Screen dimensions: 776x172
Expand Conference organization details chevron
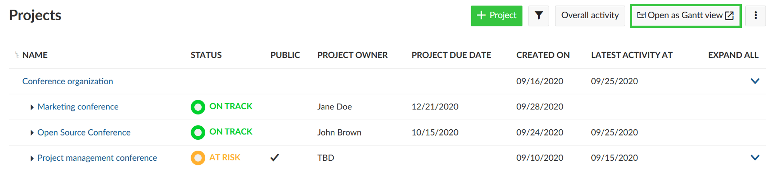[x=755, y=81]
